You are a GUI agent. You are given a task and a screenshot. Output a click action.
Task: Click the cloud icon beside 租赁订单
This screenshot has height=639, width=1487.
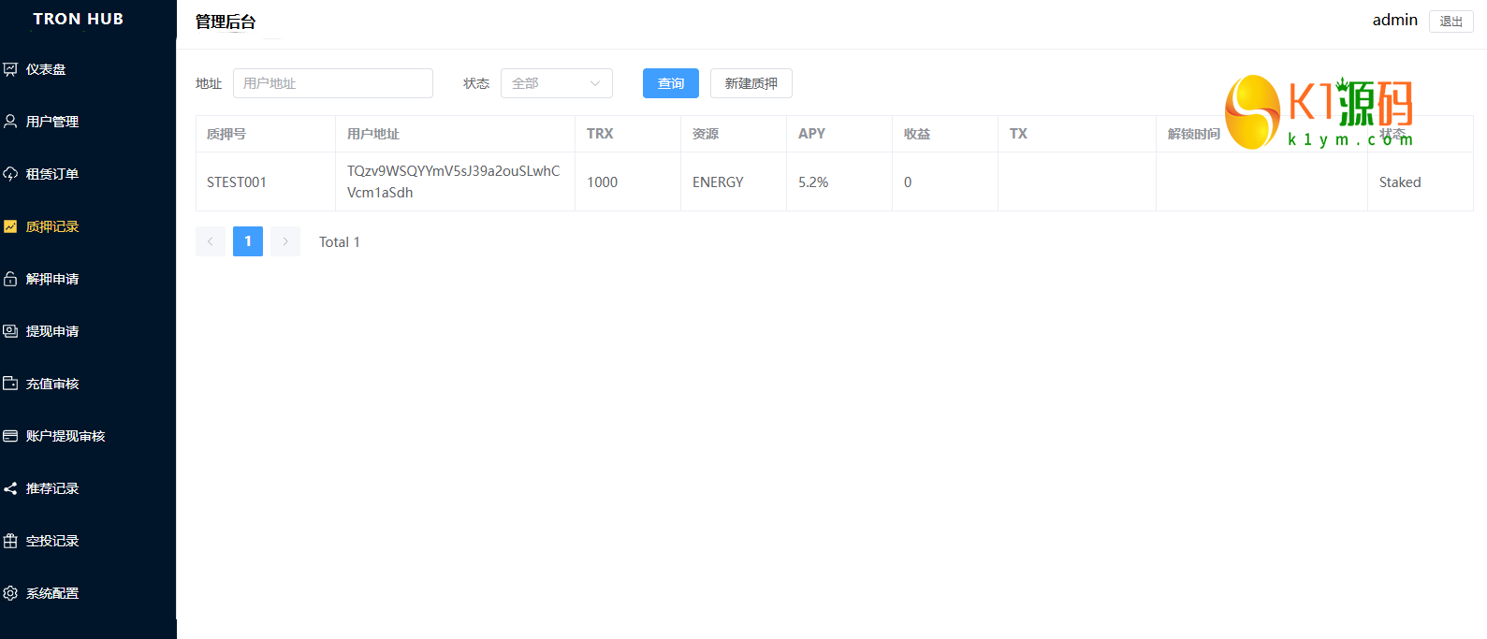click(10, 174)
